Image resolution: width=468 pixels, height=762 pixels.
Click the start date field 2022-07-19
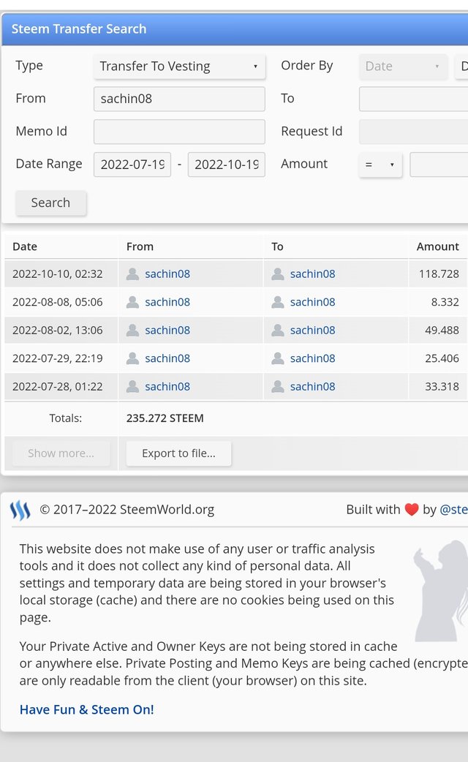pos(132,165)
